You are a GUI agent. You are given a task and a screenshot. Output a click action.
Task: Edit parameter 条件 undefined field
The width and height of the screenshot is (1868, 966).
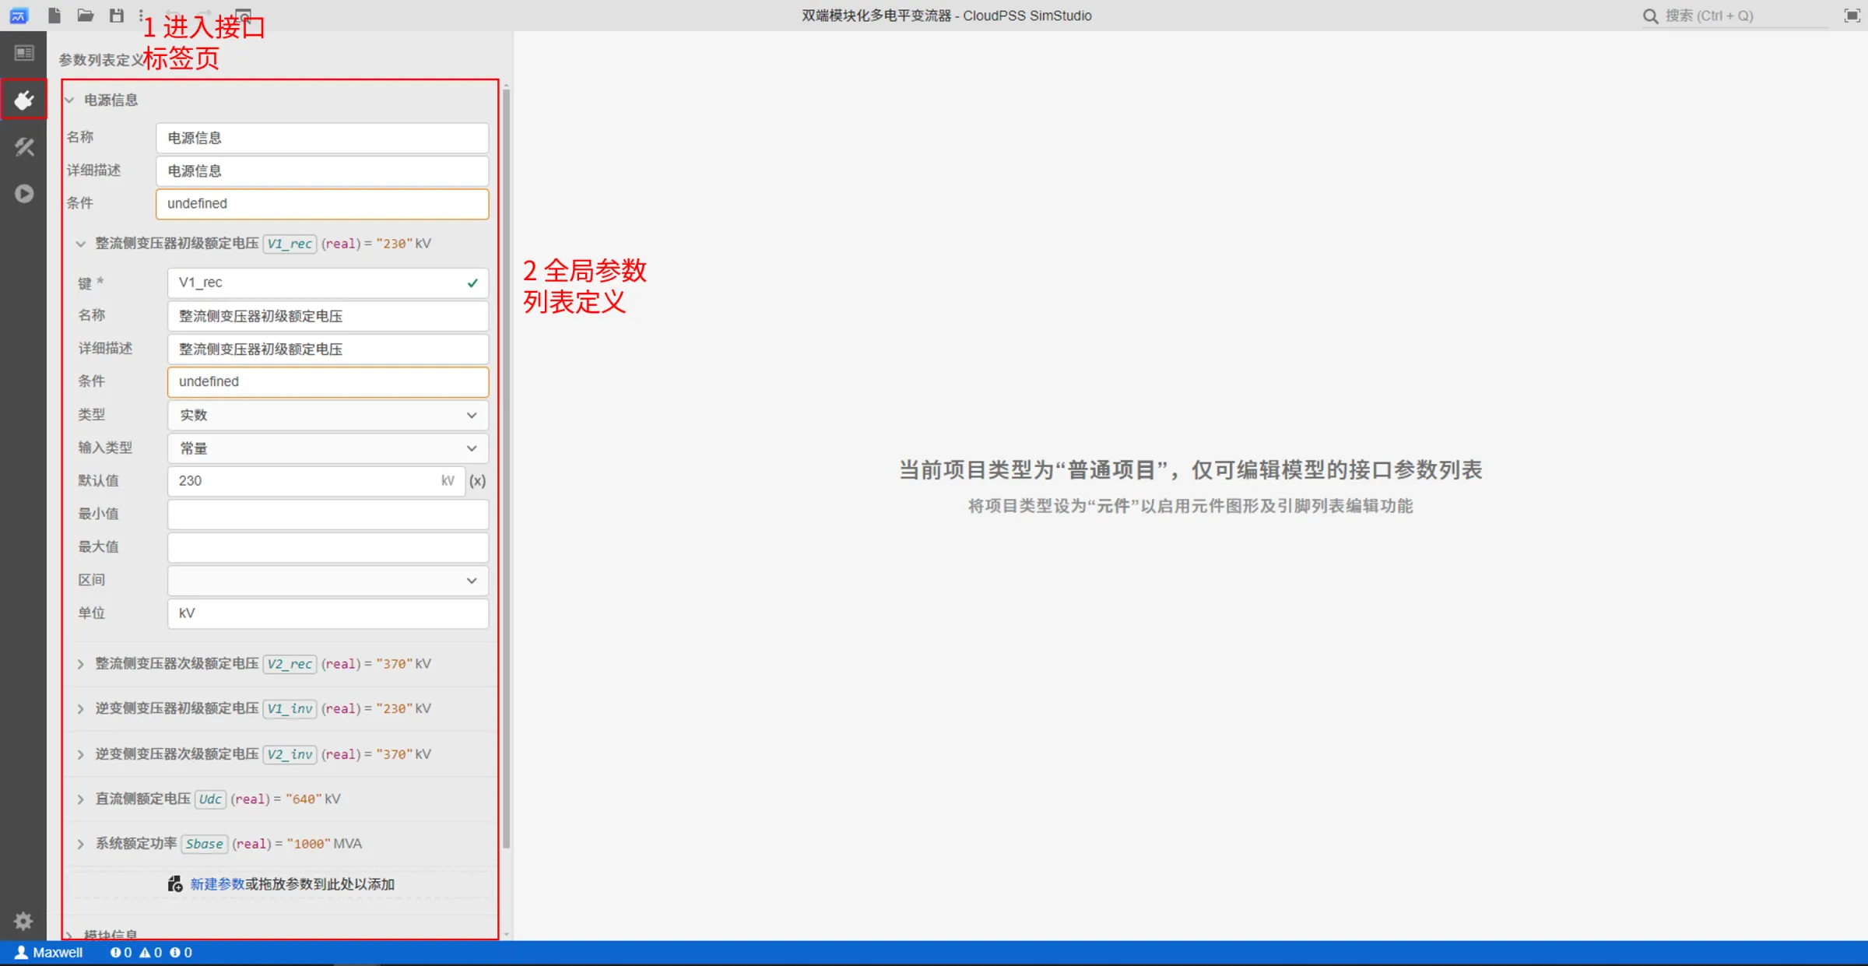[328, 381]
